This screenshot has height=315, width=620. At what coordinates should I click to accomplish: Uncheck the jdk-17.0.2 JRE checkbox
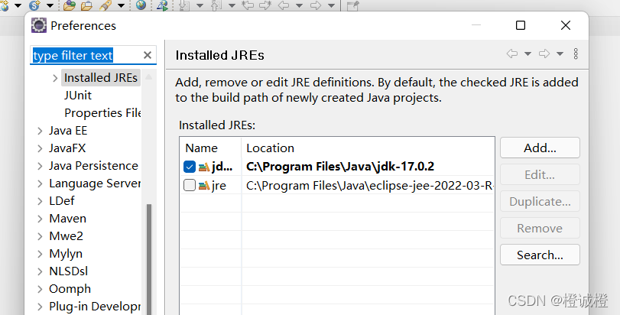190,167
